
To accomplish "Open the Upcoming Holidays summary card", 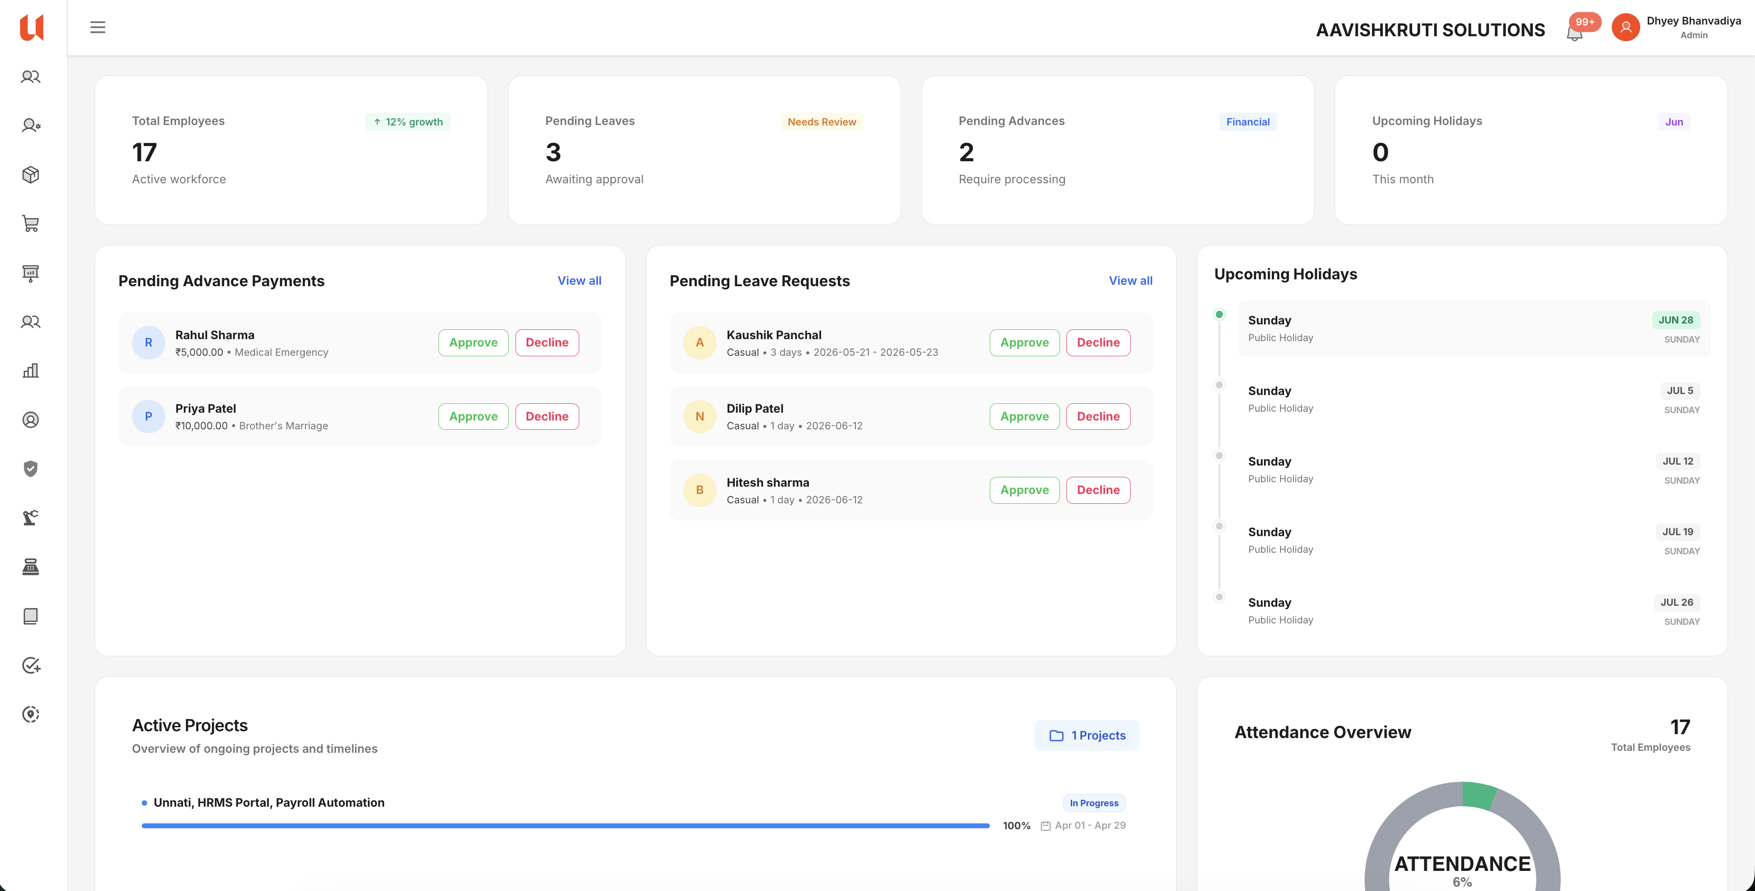I will coord(1531,150).
